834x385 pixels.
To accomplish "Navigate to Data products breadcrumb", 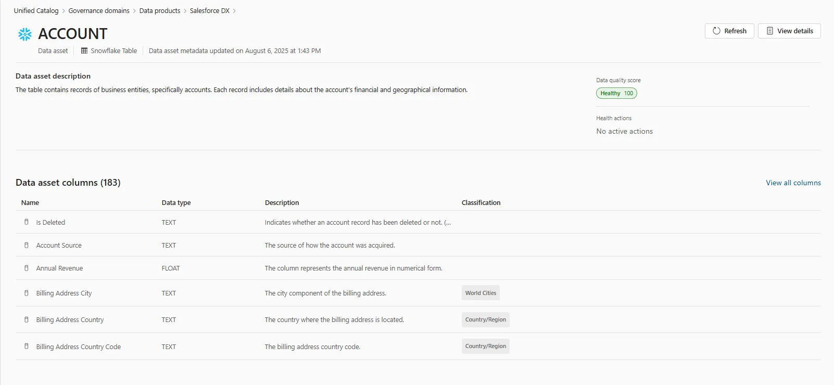I will click(160, 10).
